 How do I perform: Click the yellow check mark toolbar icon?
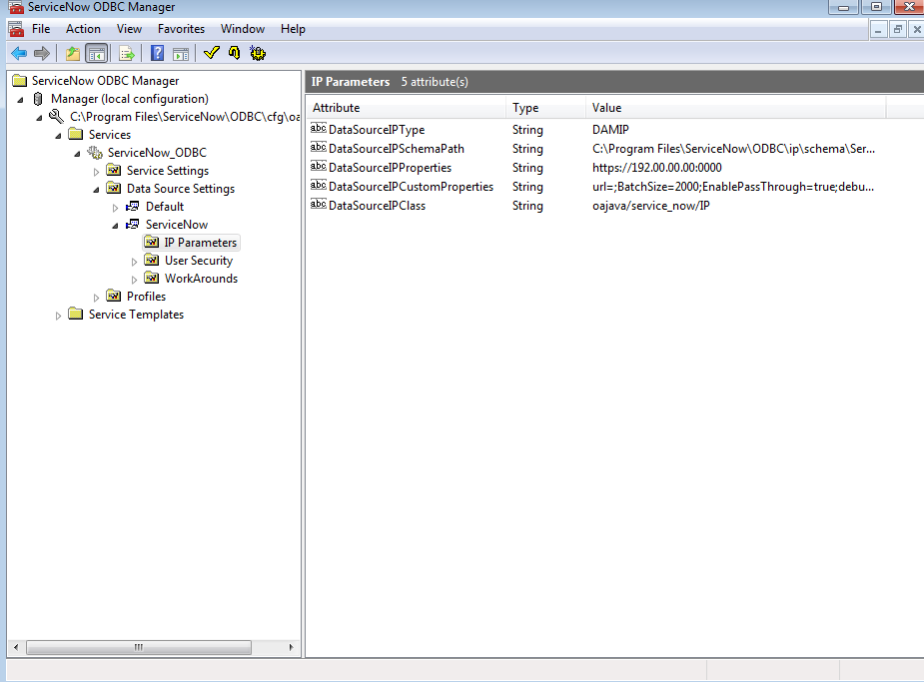(x=211, y=53)
